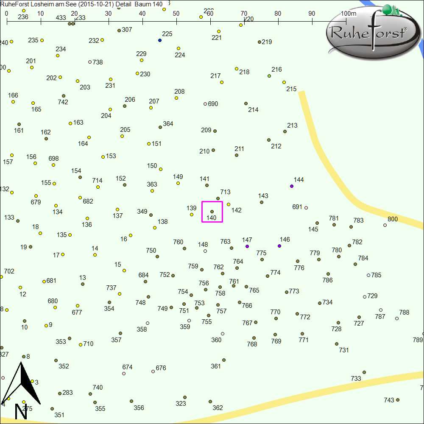Select the pink tree marker 676

153,371
